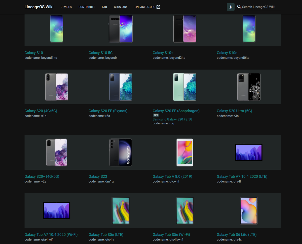Click the Galaxy Tab A 8.0 (2019) image
Image resolution: width=302 pixels, height=244 pixels.
[185, 153]
